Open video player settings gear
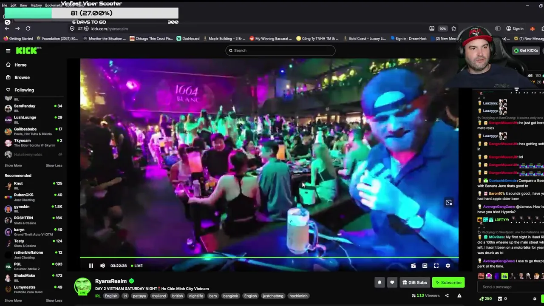 click(x=448, y=266)
